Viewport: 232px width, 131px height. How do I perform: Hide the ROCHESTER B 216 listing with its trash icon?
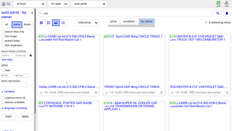227,93
